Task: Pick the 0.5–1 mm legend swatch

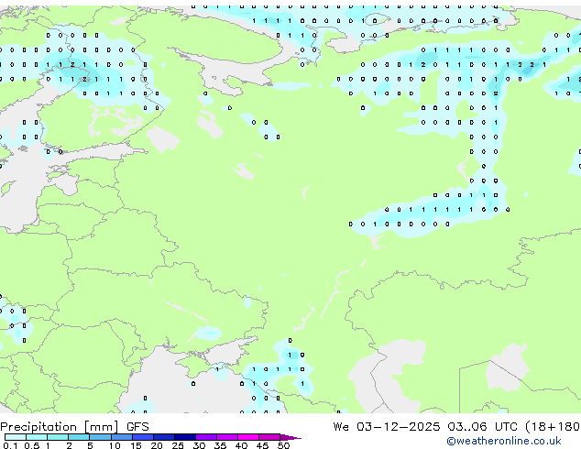Action: pos(37,437)
